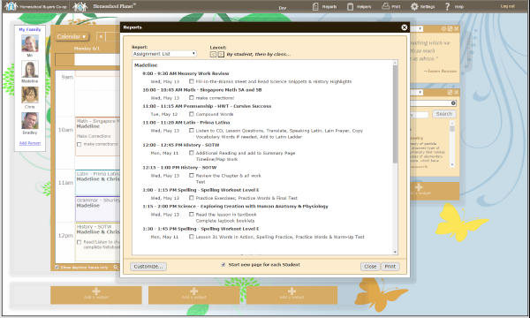Click the Help question mark icon

[x=447, y=6]
